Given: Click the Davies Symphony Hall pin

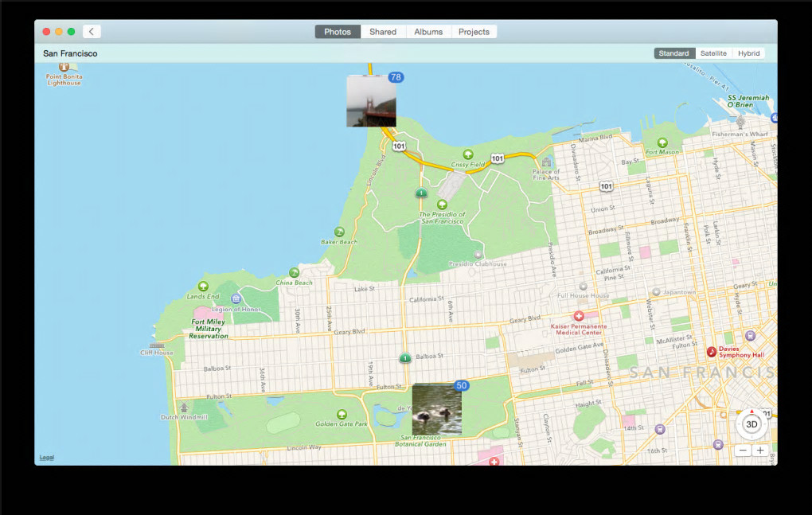Looking at the screenshot, I should (x=712, y=352).
